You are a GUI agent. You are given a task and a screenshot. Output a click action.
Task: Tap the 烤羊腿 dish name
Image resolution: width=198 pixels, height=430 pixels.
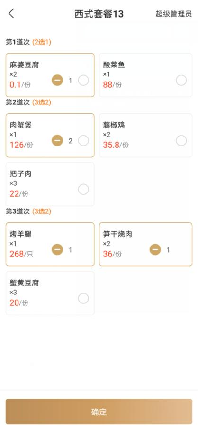tap(20, 234)
